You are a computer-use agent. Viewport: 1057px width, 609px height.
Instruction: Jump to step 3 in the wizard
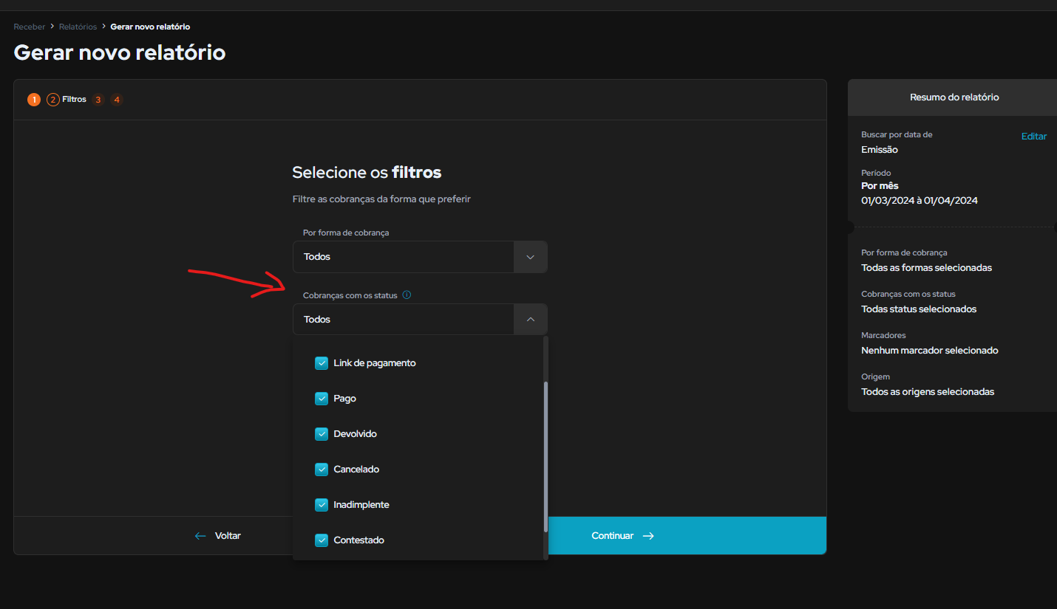tap(98, 100)
